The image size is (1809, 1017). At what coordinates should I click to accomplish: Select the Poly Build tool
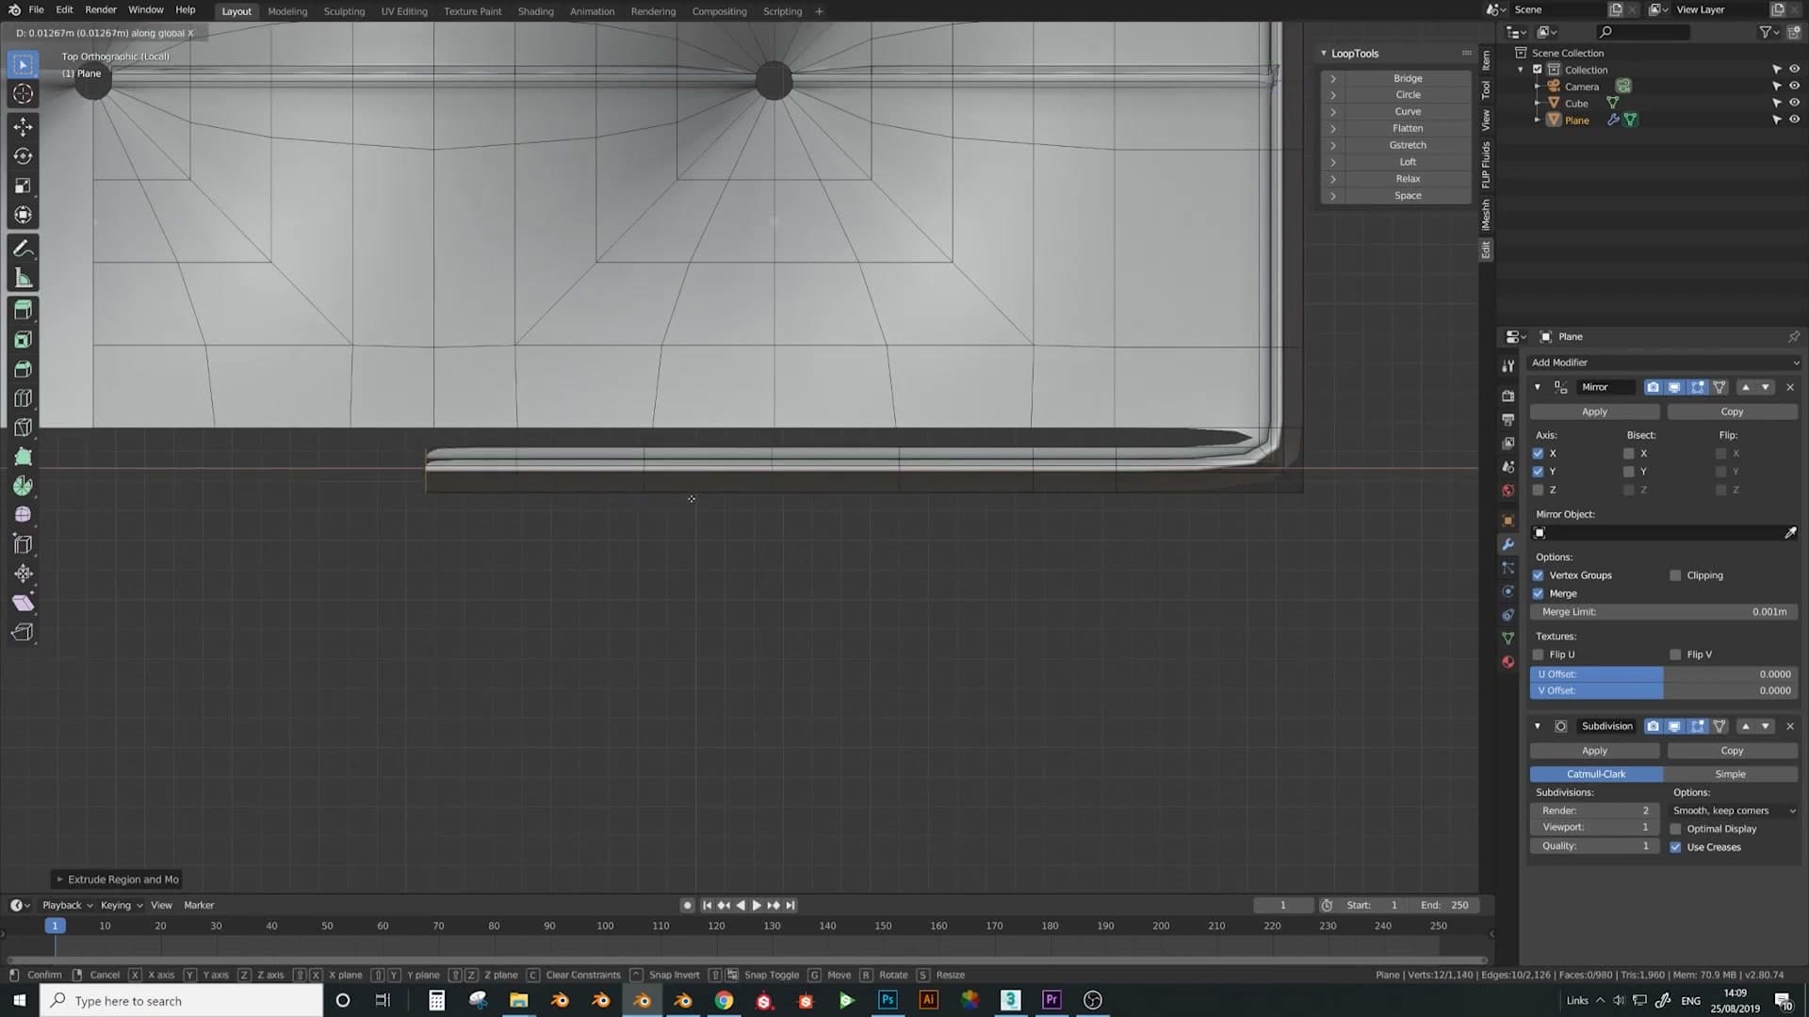(24, 456)
